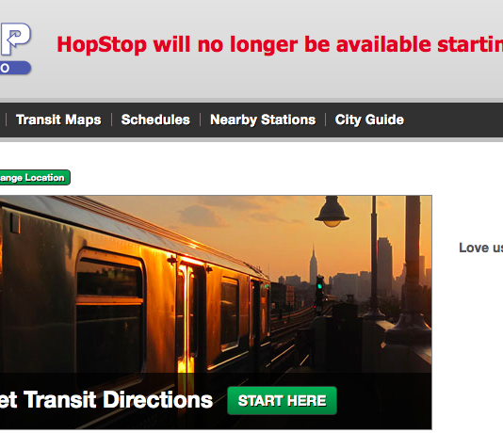503x433 pixels.
Task: Click the green Change Location button
Action: pos(35,178)
